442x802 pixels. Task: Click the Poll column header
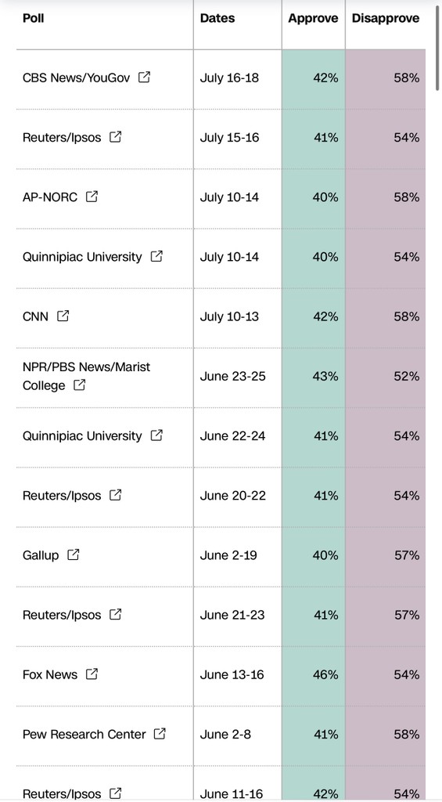33,19
